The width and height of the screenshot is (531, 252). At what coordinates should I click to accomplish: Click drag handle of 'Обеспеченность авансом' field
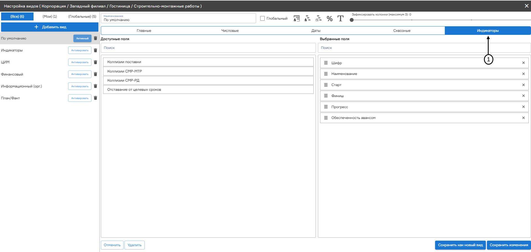pyautogui.click(x=326, y=118)
